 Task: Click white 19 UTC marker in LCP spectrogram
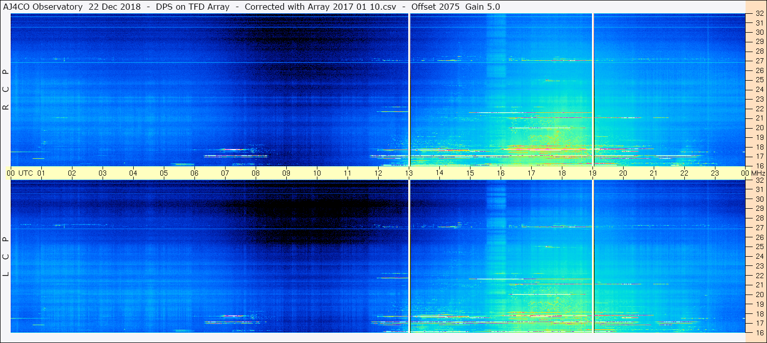pos(593,256)
